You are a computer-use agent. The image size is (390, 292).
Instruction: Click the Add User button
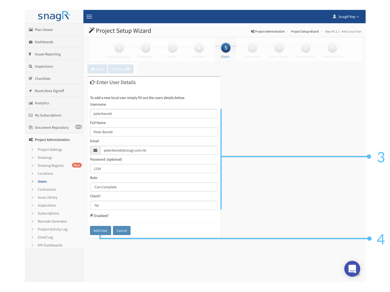(x=101, y=231)
